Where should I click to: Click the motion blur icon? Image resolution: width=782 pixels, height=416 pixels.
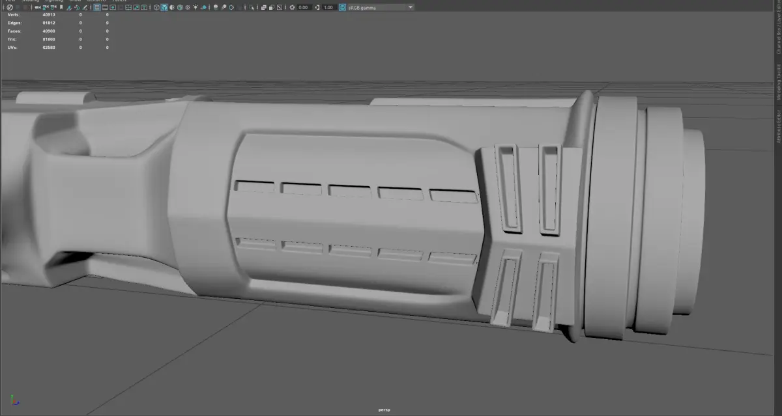pyautogui.click(x=224, y=7)
